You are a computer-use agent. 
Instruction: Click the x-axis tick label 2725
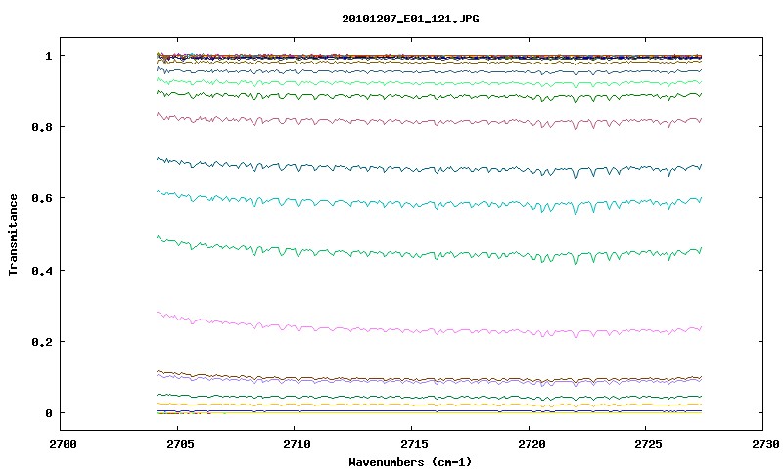(648, 444)
